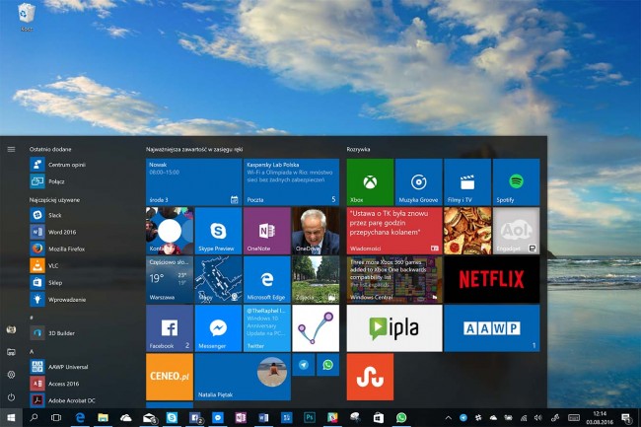This screenshot has width=641, height=427.
Task: Open taskbar search magnifier
Action: 34,417
